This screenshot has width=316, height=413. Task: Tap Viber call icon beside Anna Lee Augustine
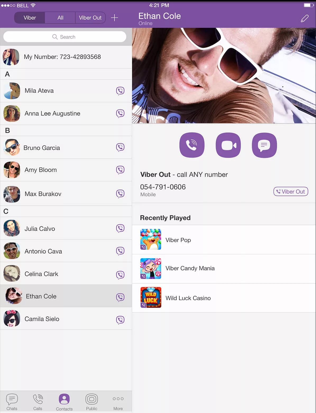tap(120, 113)
